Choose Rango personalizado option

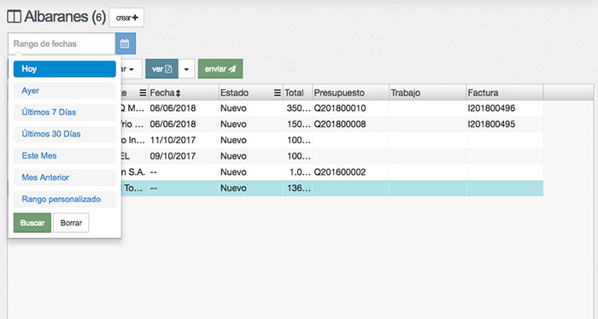[64, 199]
